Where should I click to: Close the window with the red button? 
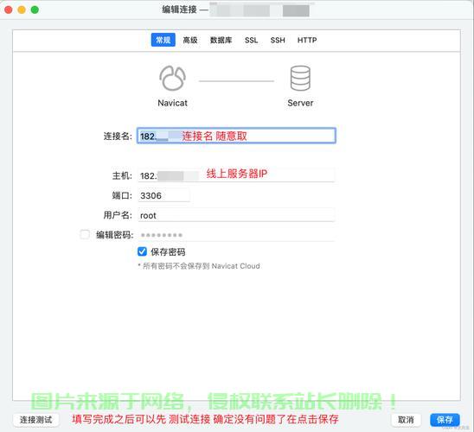(x=9, y=10)
